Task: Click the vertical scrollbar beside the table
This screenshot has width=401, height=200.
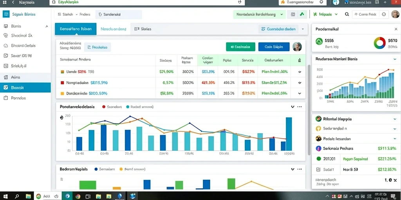Action: (x=309, y=110)
